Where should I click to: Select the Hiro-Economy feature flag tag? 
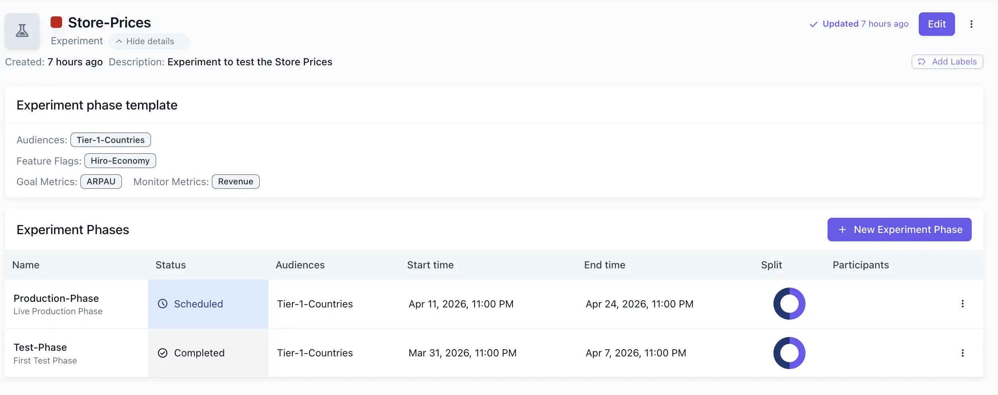[120, 160]
